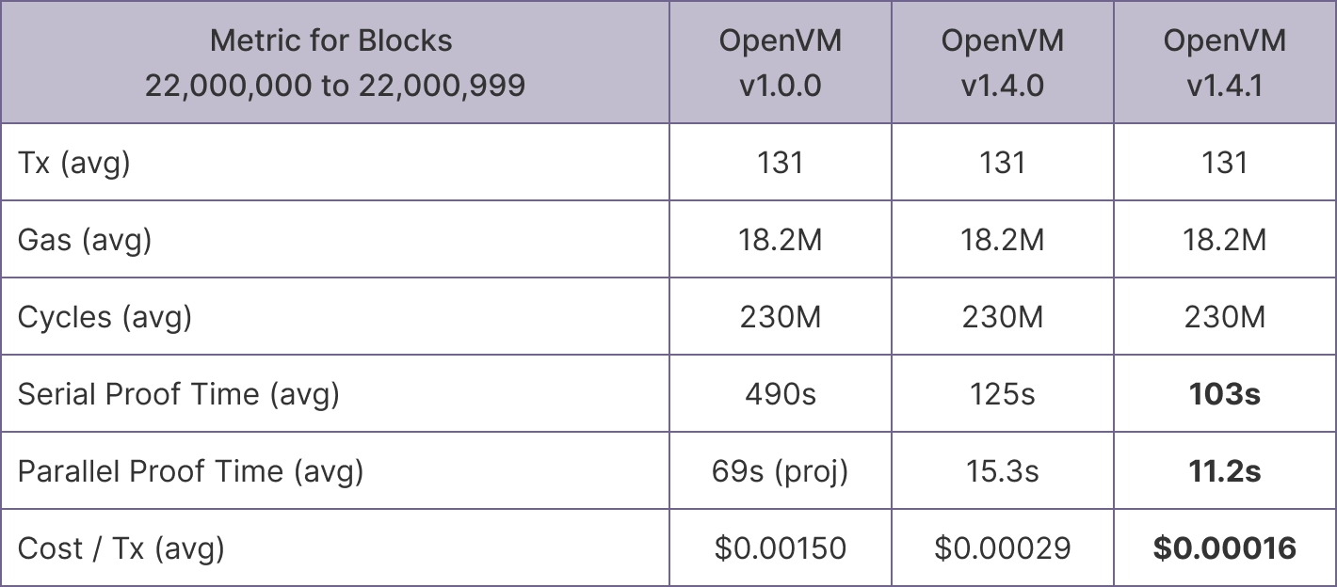Viewport: 1337px width, 587px height.
Task: Click the 'Cycles (avg)' row label
Action: [x=105, y=317]
